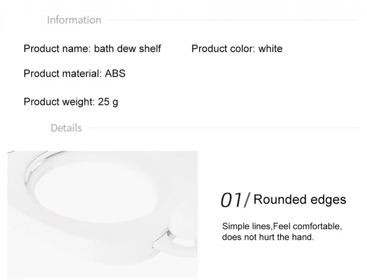Click the "bath dew shelf" name value
367x280 pixels.
pos(127,48)
